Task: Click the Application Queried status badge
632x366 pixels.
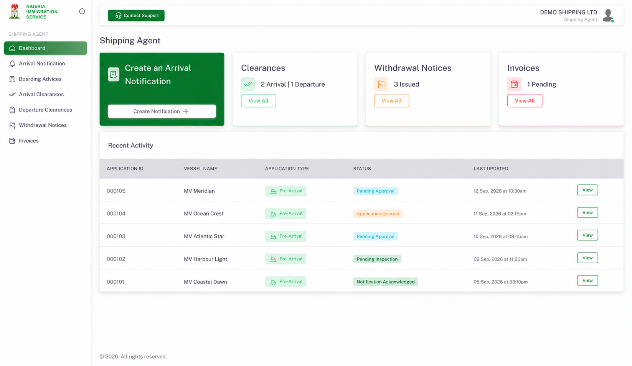Action: 378,214
